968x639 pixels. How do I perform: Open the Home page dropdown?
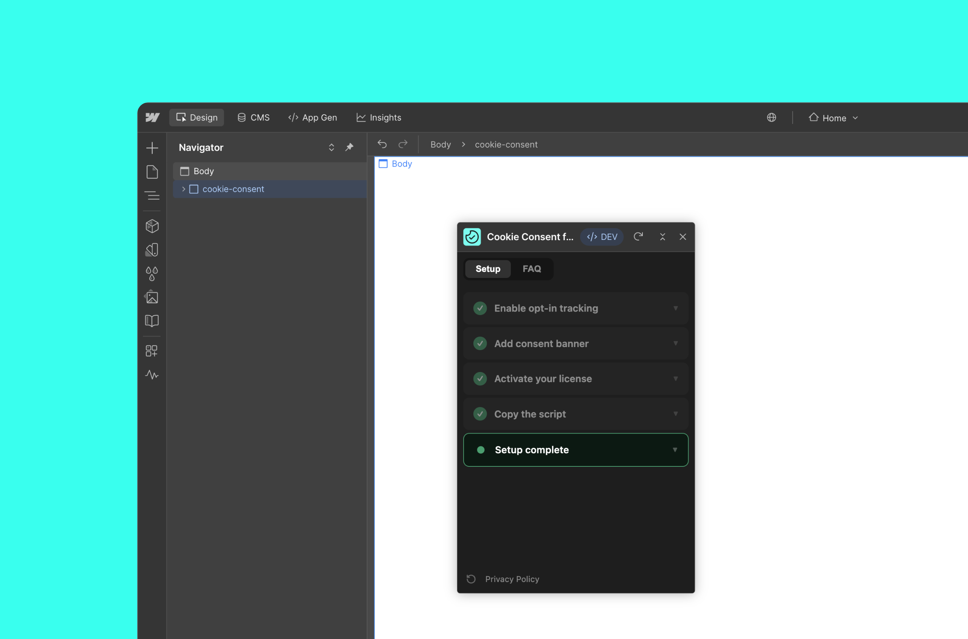pyautogui.click(x=833, y=118)
